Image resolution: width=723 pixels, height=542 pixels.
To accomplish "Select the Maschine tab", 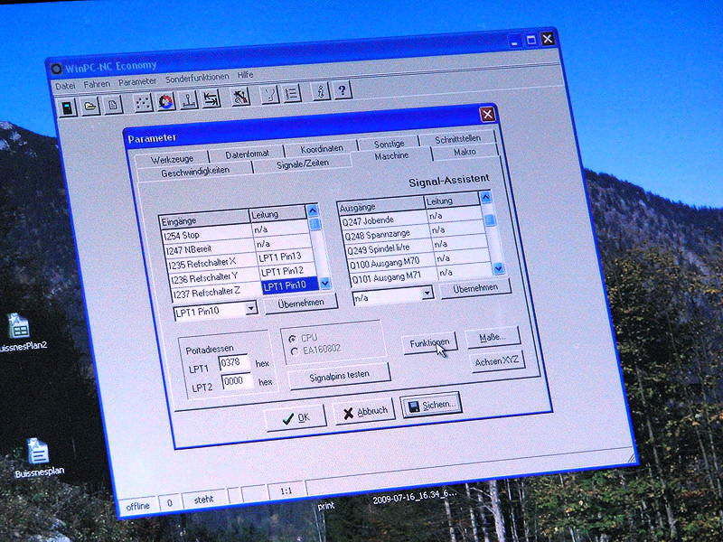I will click(391, 156).
